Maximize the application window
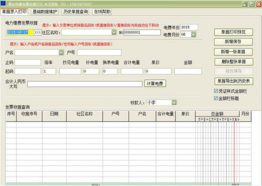Screen dimensions: 262x186 252,4
